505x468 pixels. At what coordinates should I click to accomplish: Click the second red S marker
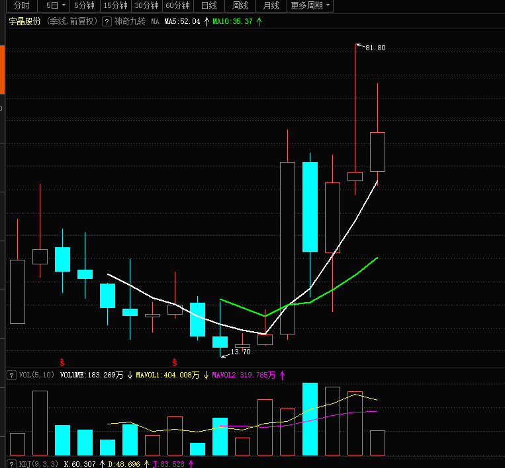point(175,362)
